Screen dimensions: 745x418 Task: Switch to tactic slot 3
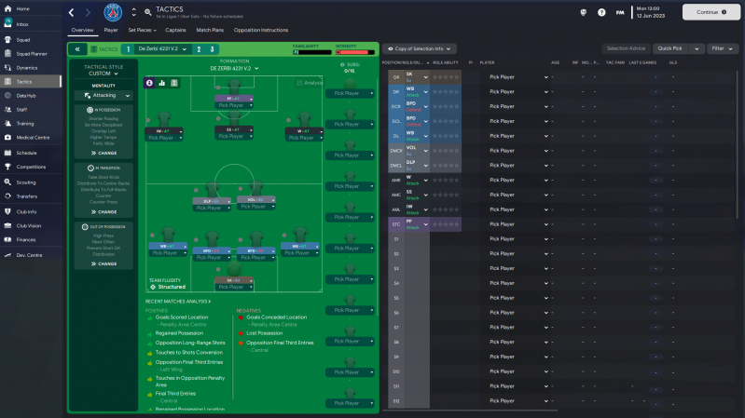click(x=212, y=48)
